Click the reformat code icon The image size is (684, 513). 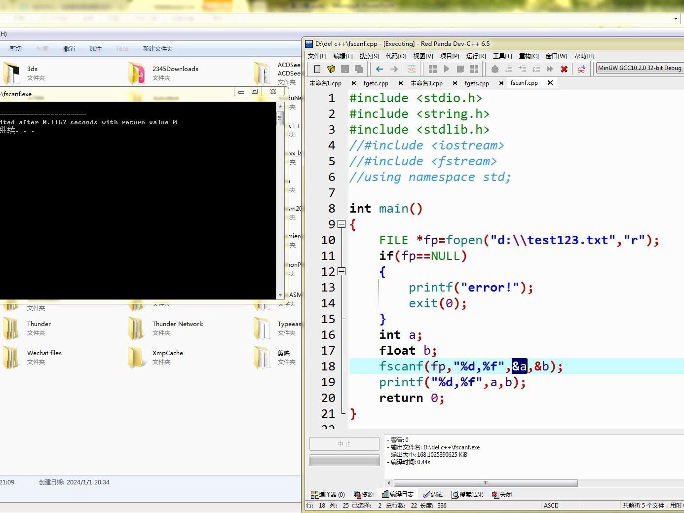coord(412,69)
